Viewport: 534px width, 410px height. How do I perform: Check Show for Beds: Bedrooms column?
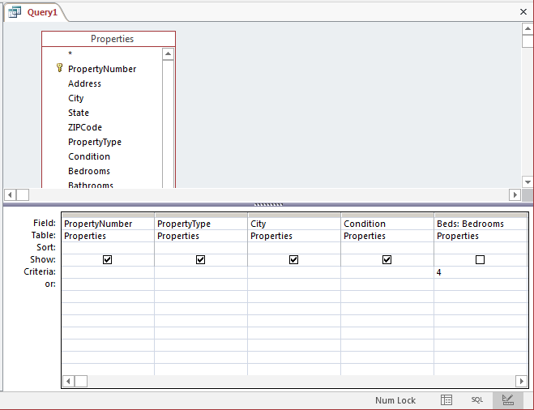480,260
